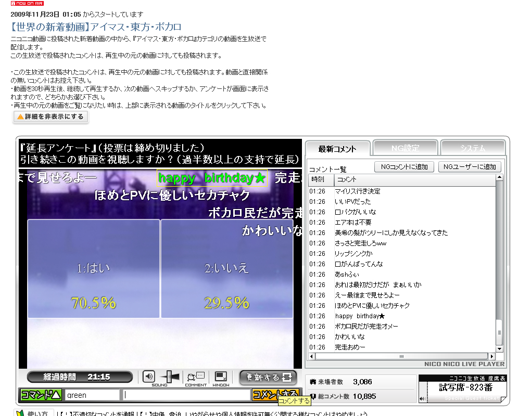This screenshot has height=416, width=531.
Task: Click NGコメントに追加 button
Action: (404, 167)
